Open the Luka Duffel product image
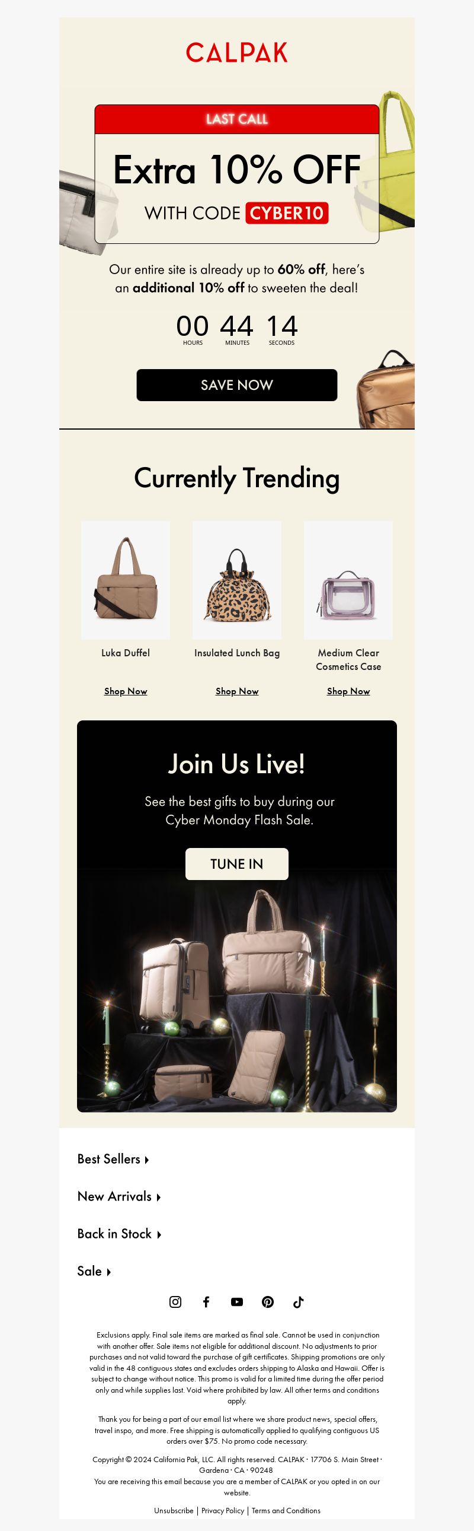 (125, 580)
